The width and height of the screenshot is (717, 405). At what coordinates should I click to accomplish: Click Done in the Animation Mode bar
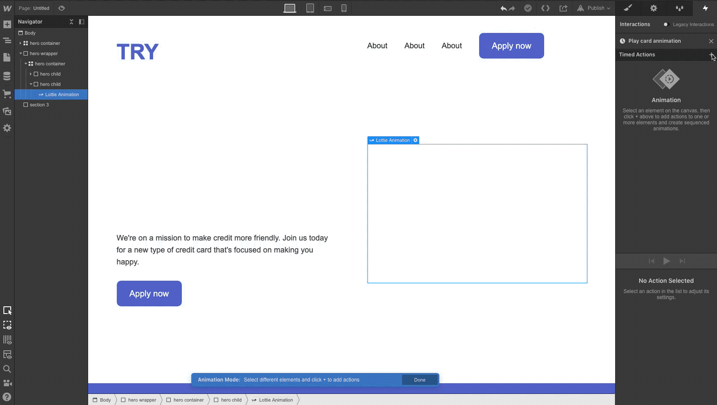pos(420,380)
